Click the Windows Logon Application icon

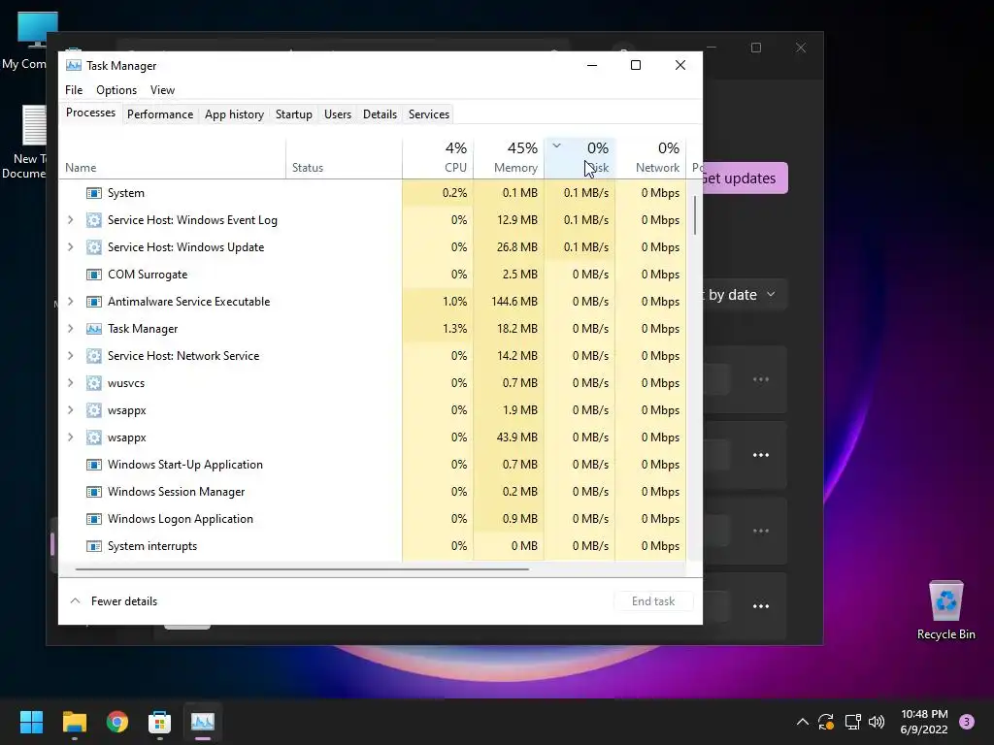[94, 520]
